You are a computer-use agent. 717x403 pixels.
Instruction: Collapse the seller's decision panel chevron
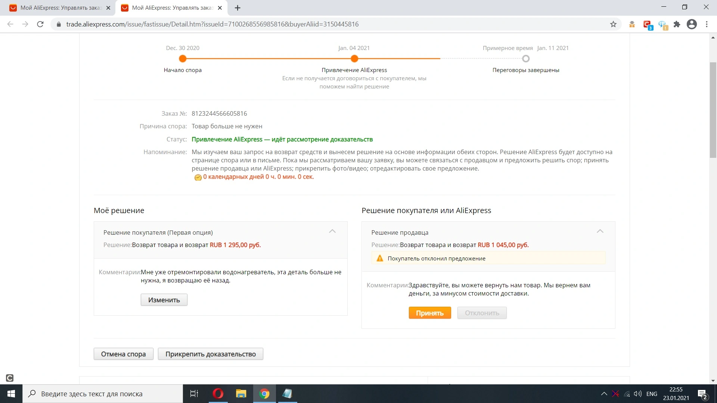600,231
